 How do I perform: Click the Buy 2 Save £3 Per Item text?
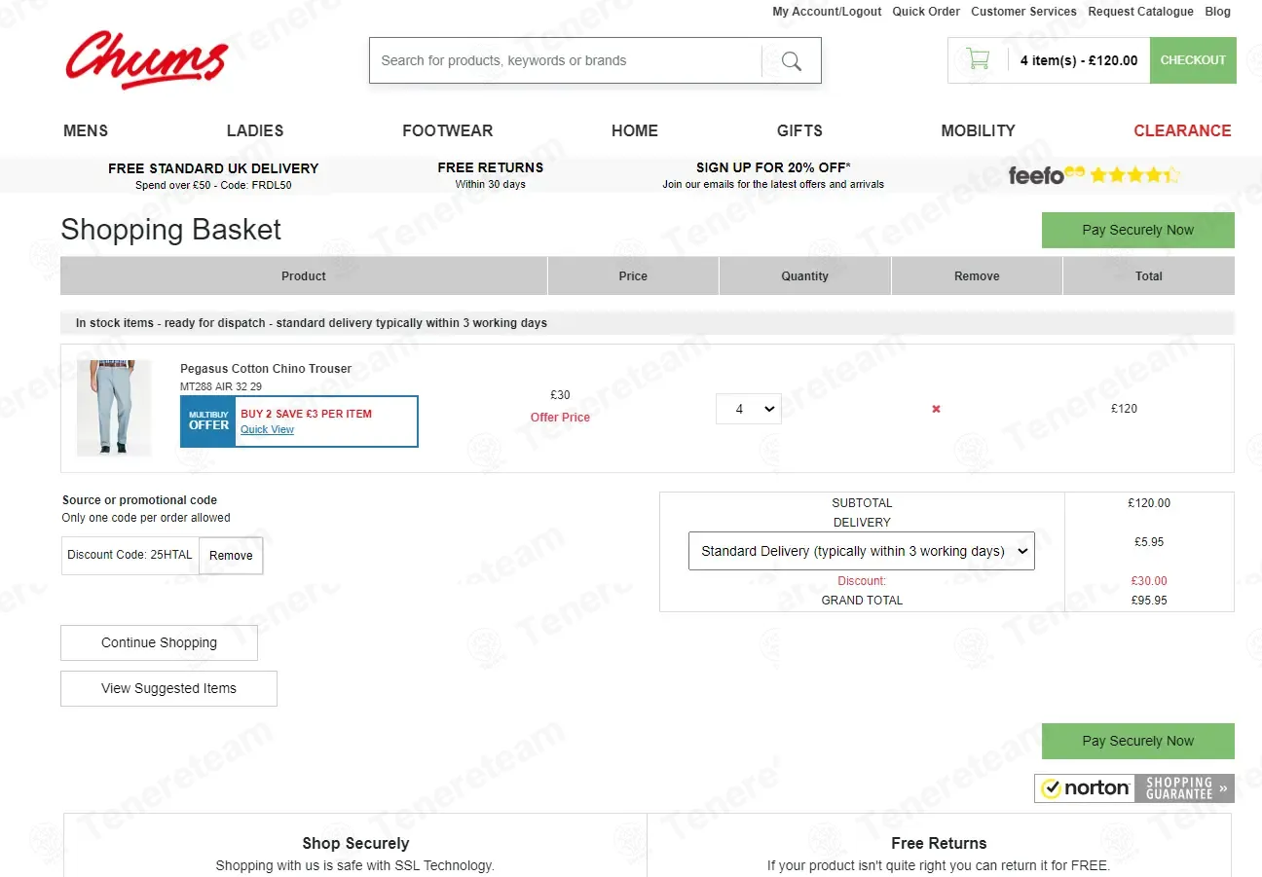[x=306, y=414]
